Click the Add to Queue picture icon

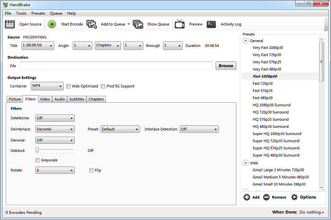(92, 24)
